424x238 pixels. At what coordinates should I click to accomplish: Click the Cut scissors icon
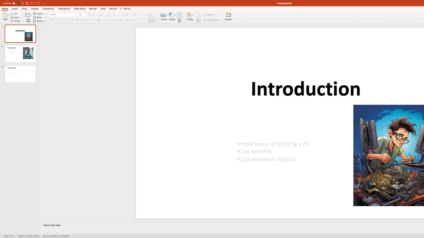pos(12,14)
